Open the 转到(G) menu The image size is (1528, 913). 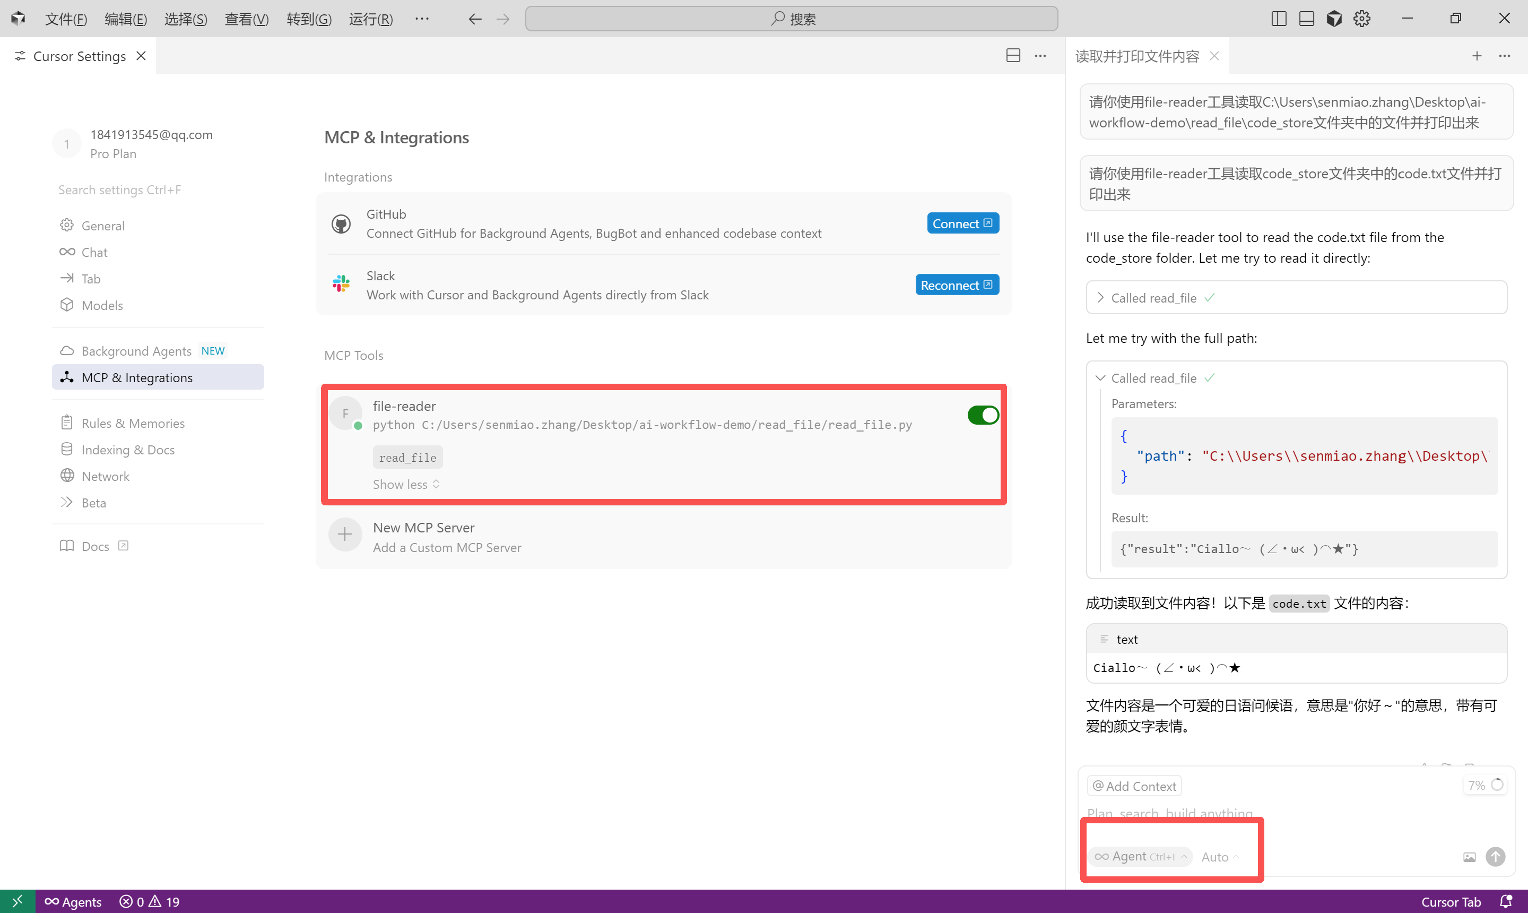coord(309,19)
